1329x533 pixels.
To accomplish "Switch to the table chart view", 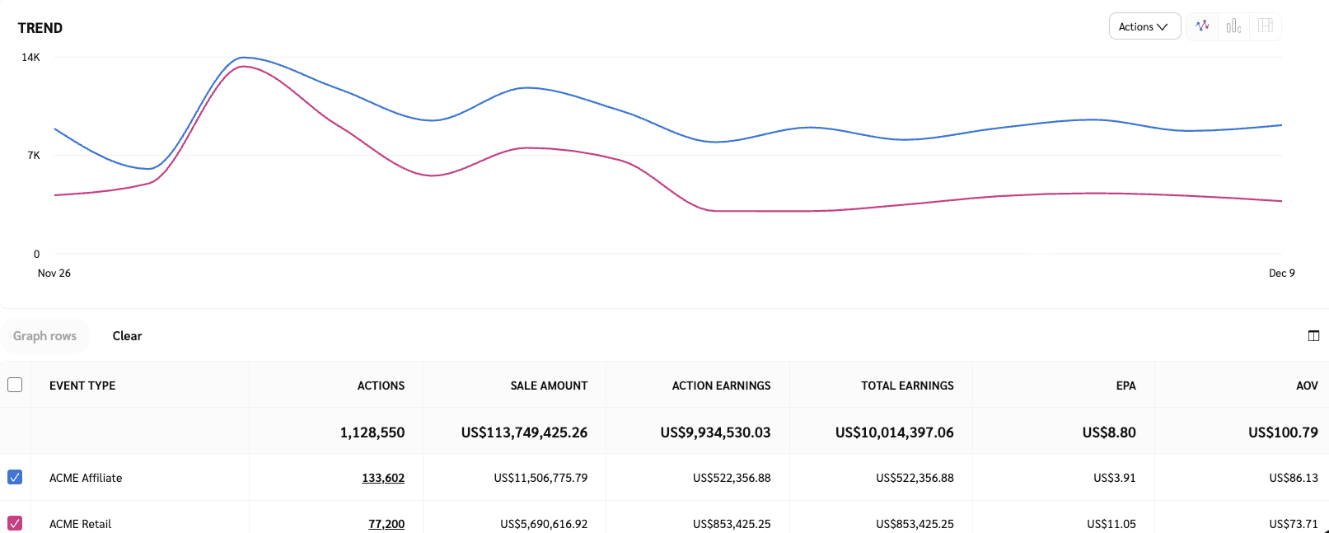I will [x=1266, y=26].
